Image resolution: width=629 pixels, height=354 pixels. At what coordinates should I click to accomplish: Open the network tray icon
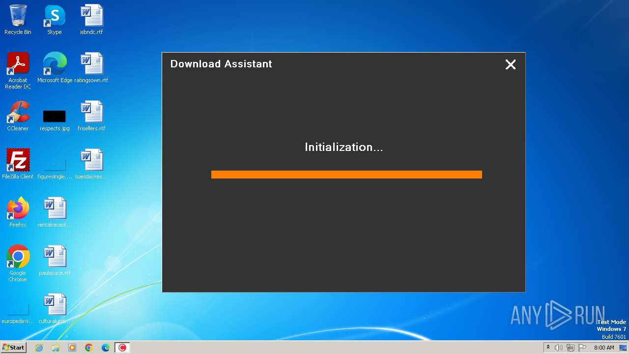point(571,348)
